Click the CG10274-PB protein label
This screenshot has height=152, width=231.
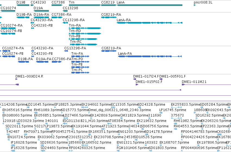click(x=13, y=54)
